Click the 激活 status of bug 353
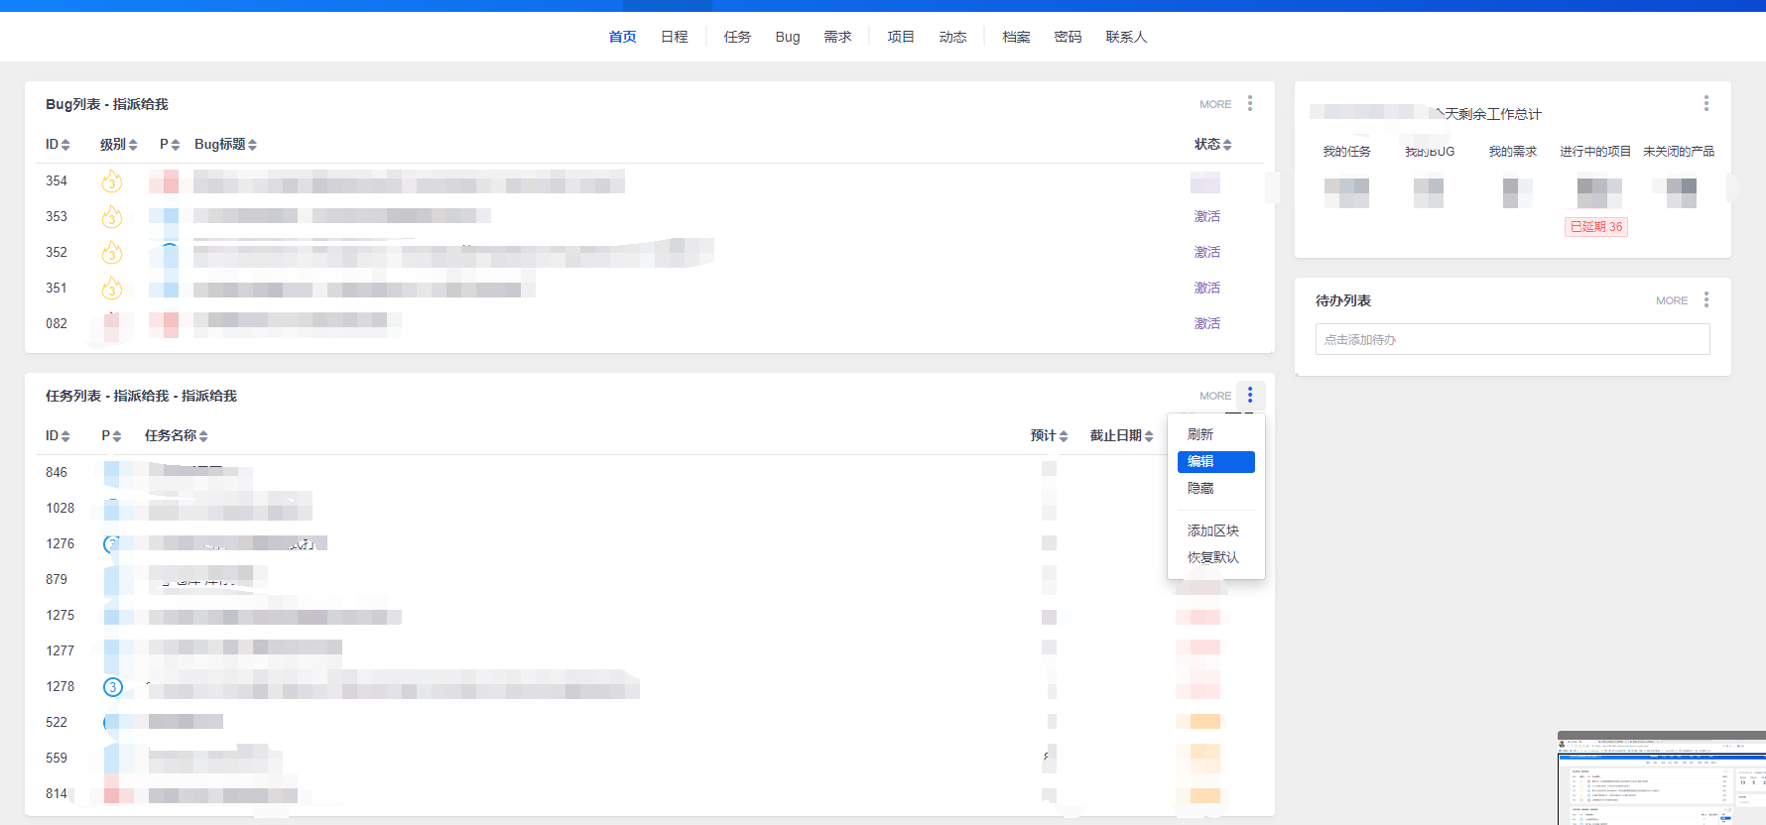The image size is (1766, 825). point(1207,216)
